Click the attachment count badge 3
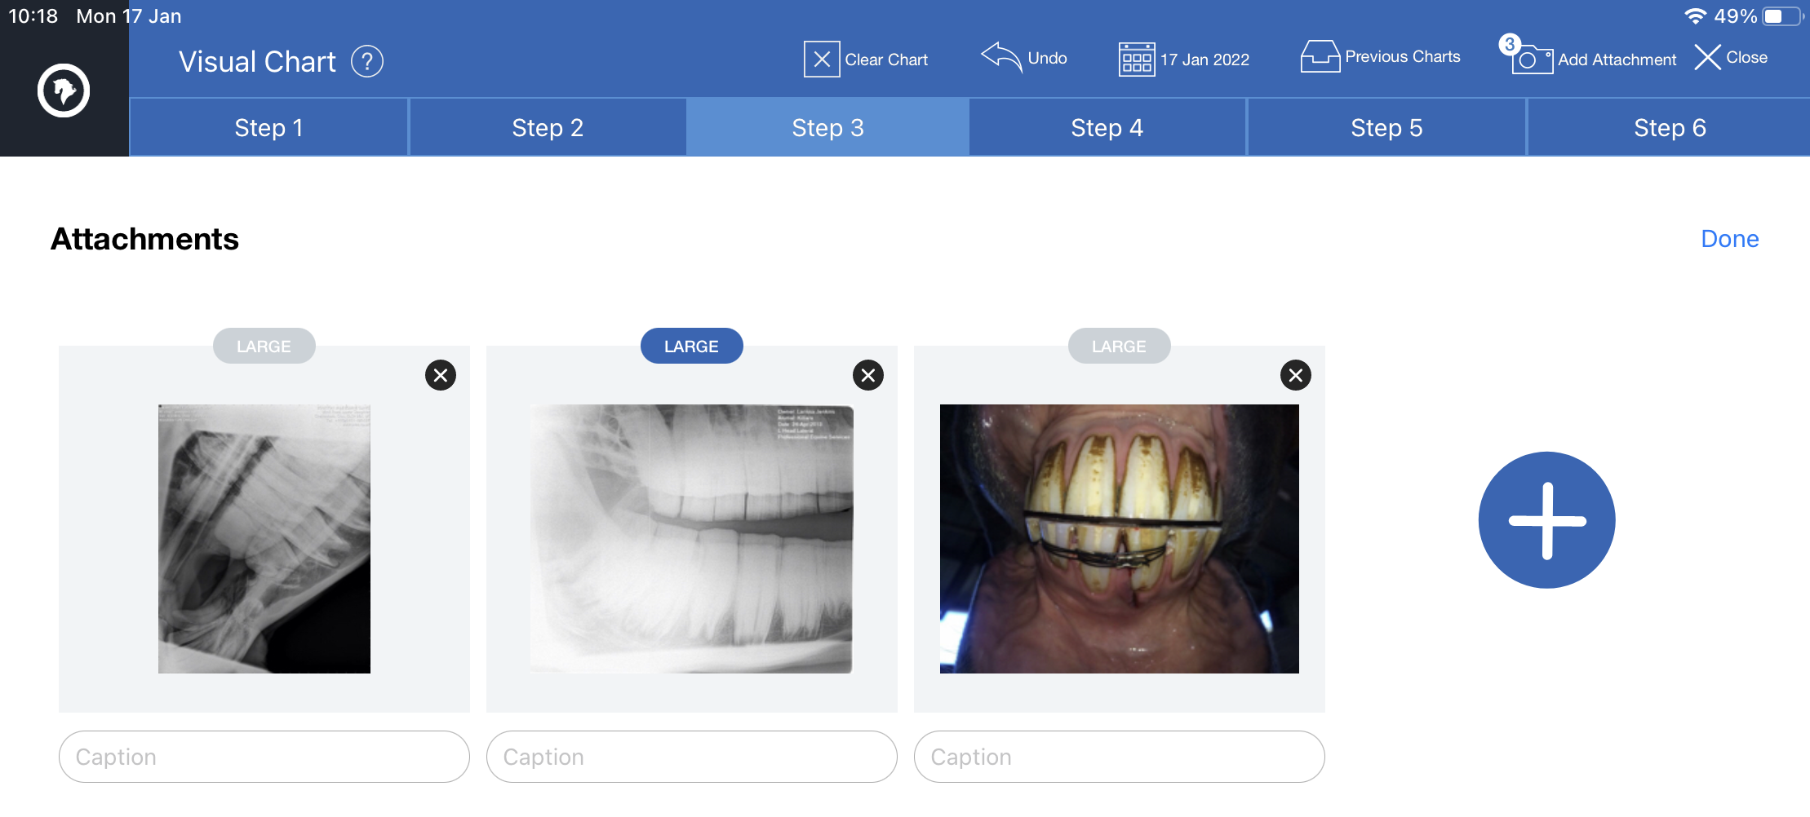 (1510, 44)
